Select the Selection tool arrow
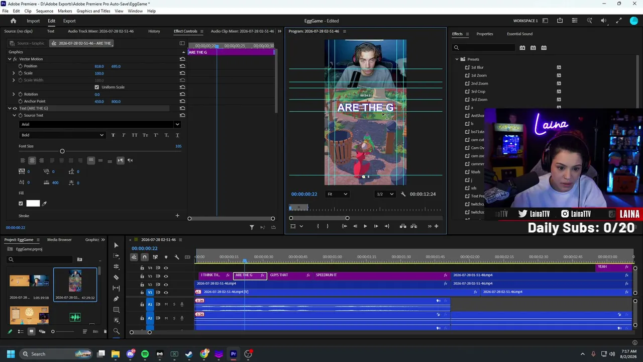The image size is (643, 362). (x=116, y=245)
